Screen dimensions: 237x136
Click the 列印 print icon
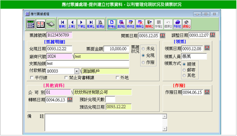pyautogui.click(x=178, y=24)
